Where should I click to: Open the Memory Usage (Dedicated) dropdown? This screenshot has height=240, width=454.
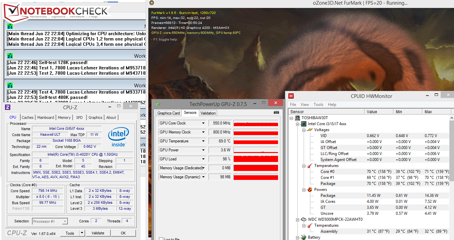(204, 168)
